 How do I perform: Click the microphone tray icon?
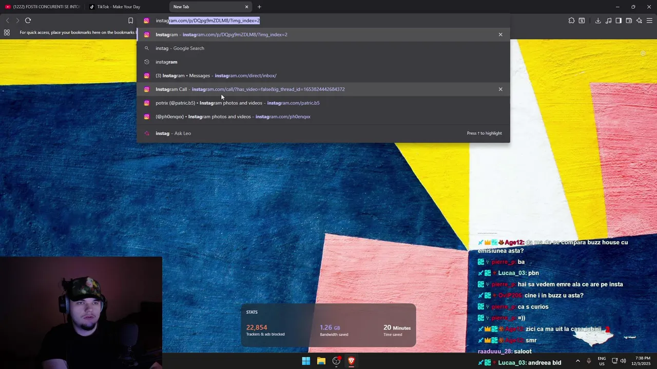(589, 361)
